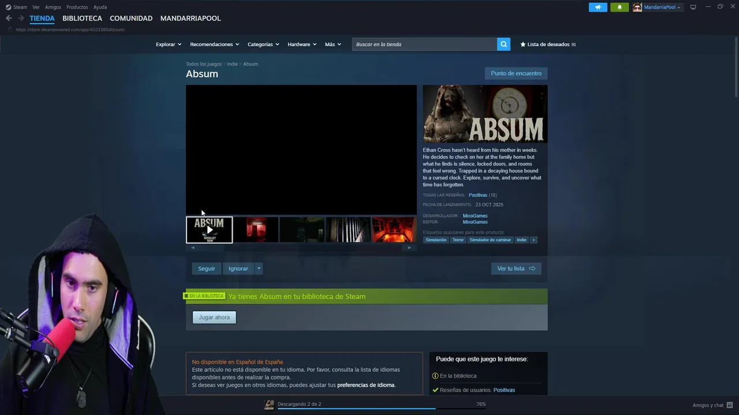739x415 pixels.
Task: Click the Simulación tag
Action: click(x=436, y=240)
